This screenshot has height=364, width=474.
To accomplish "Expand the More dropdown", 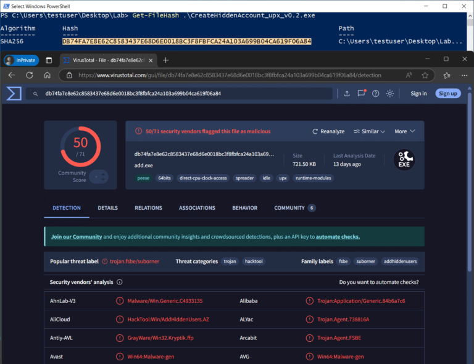I will click(405, 131).
